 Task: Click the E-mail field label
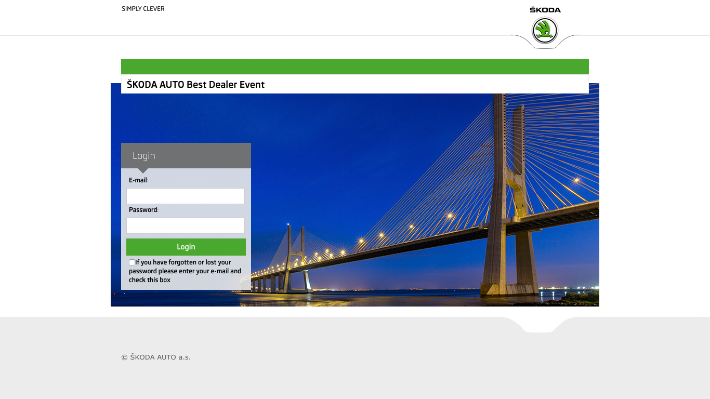pyautogui.click(x=138, y=180)
